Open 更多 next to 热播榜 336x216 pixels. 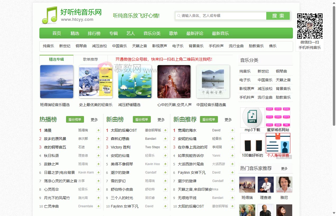pos(94,120)
